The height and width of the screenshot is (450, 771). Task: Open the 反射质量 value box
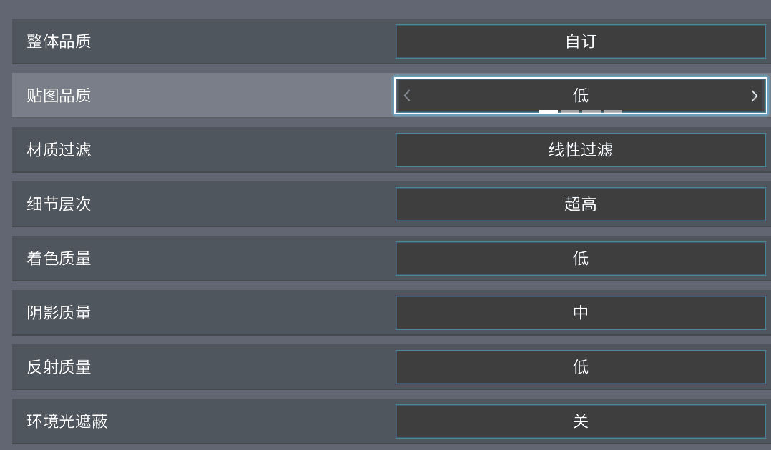[580, 367]
